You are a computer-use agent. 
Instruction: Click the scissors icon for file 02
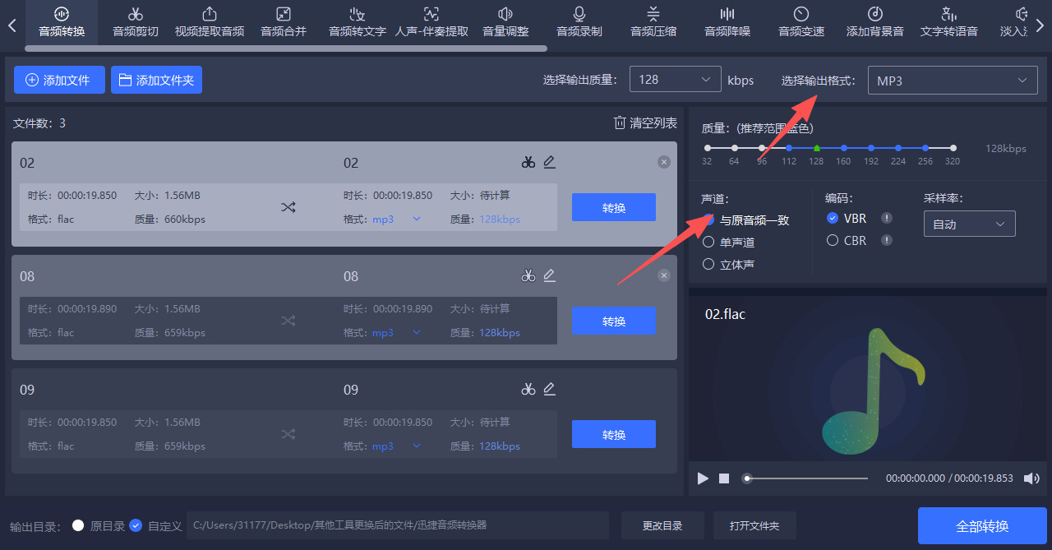[528, 163]
